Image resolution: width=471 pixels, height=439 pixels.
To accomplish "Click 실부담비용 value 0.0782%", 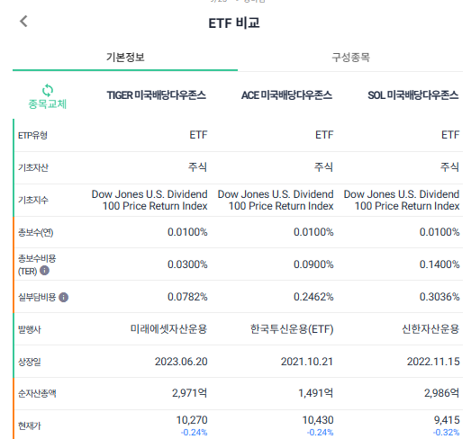I will [x=187, y=297].
